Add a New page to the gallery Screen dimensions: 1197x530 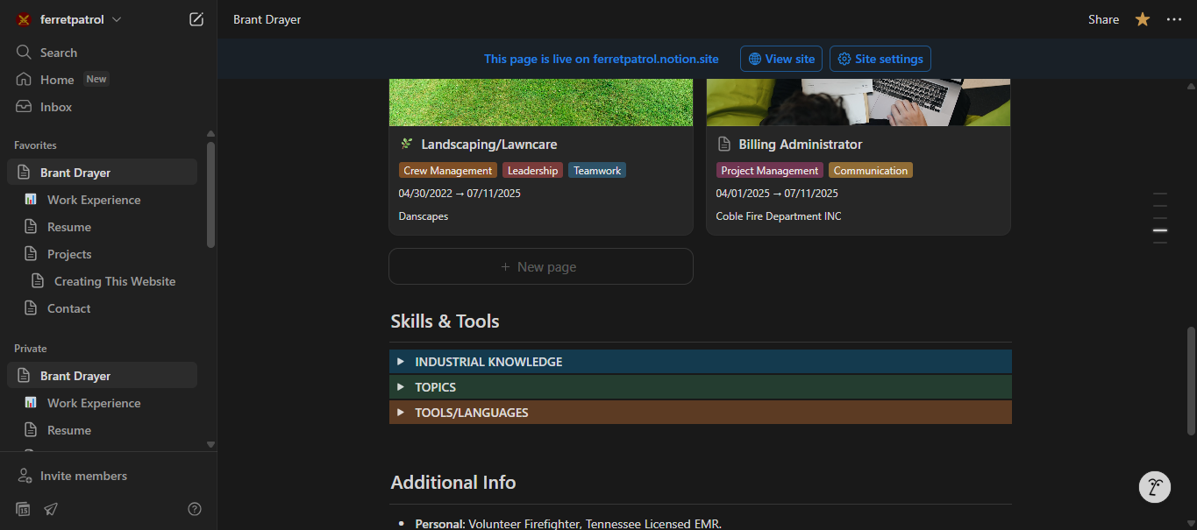pyautogui.click(x=540, y=266)
